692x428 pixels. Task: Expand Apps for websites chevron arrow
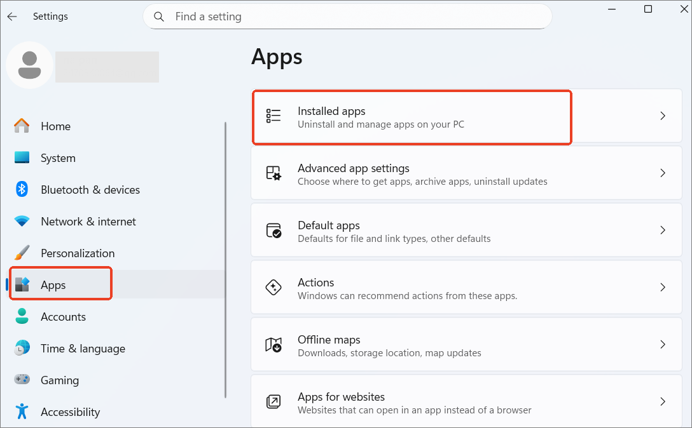(662, 402)
